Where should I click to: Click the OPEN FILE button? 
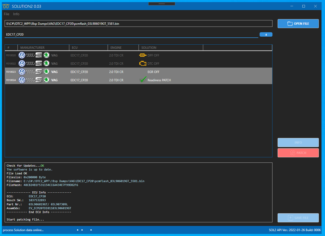click(x=298, y=23)
